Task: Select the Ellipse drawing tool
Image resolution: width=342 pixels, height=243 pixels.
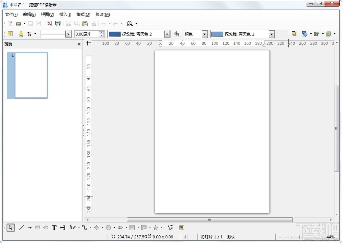Action: tap(46, 228)
